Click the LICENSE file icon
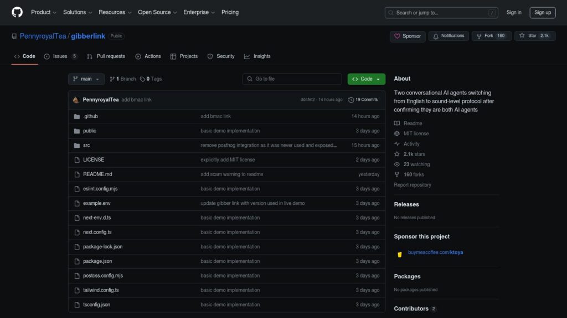 [76, 160]
